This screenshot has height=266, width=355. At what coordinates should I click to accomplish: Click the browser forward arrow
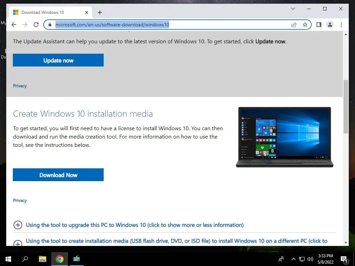(25, 25)
